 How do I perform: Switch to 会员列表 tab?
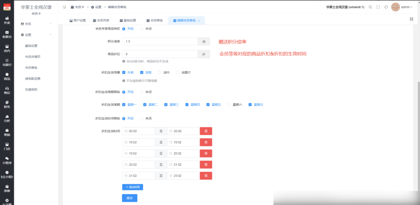click(x=101, y=20)
